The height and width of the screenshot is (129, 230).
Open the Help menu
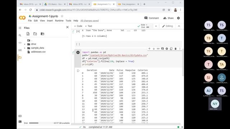point(76,21)
